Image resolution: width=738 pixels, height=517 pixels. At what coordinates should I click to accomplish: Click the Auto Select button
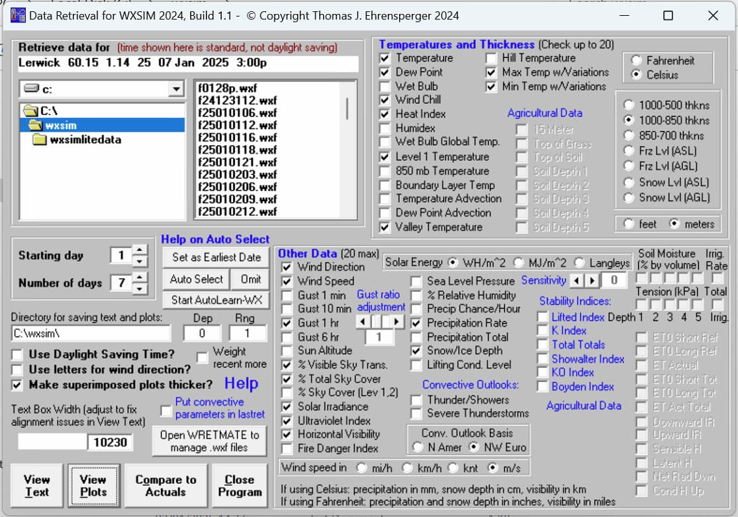pos(197,279)
